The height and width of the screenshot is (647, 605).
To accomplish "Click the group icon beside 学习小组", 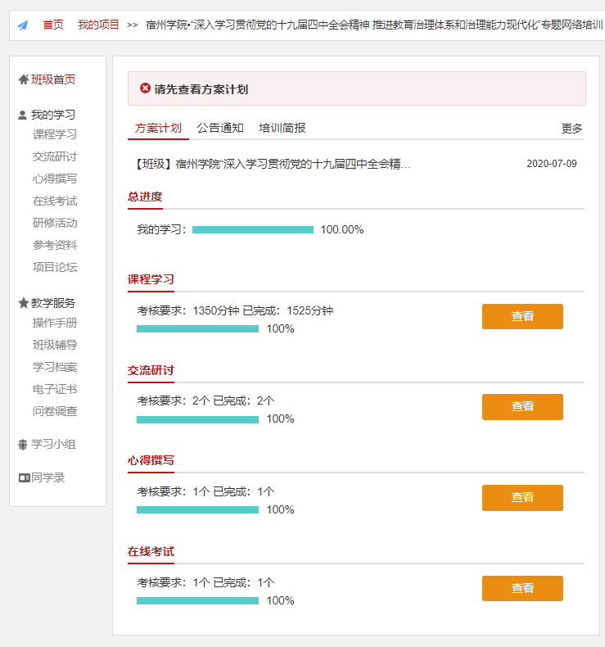I will (23, 445).
